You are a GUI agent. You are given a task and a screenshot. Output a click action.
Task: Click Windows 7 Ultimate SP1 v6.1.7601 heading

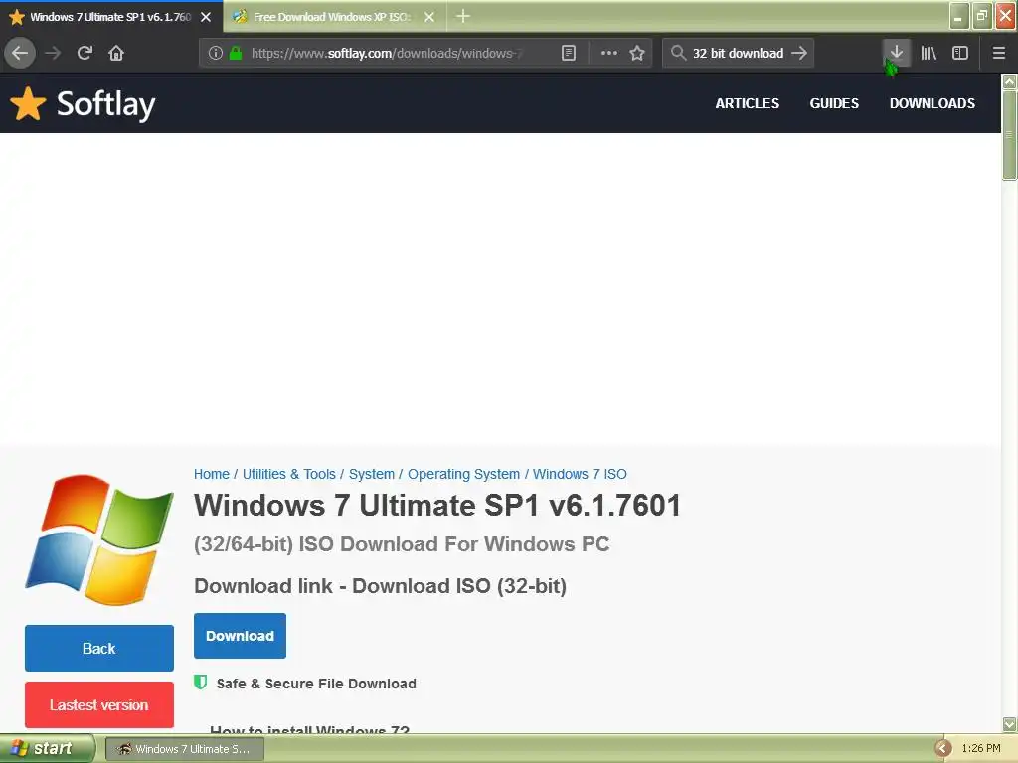click(x=437, y=506)
